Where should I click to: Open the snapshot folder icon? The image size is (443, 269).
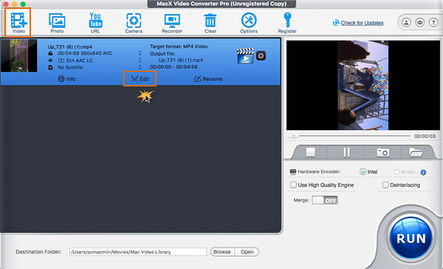[415, 152]
